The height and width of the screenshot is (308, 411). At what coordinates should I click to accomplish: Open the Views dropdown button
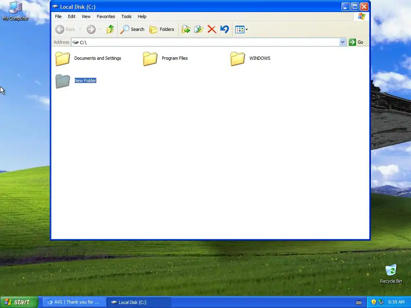pos(241,29)
